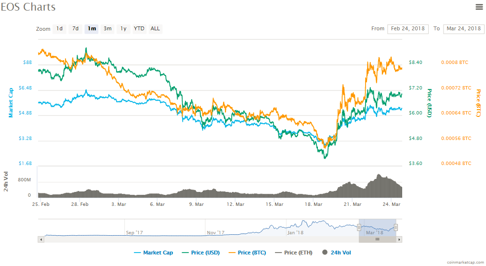Click the Market Cap axis title

(x=11, y=103)
